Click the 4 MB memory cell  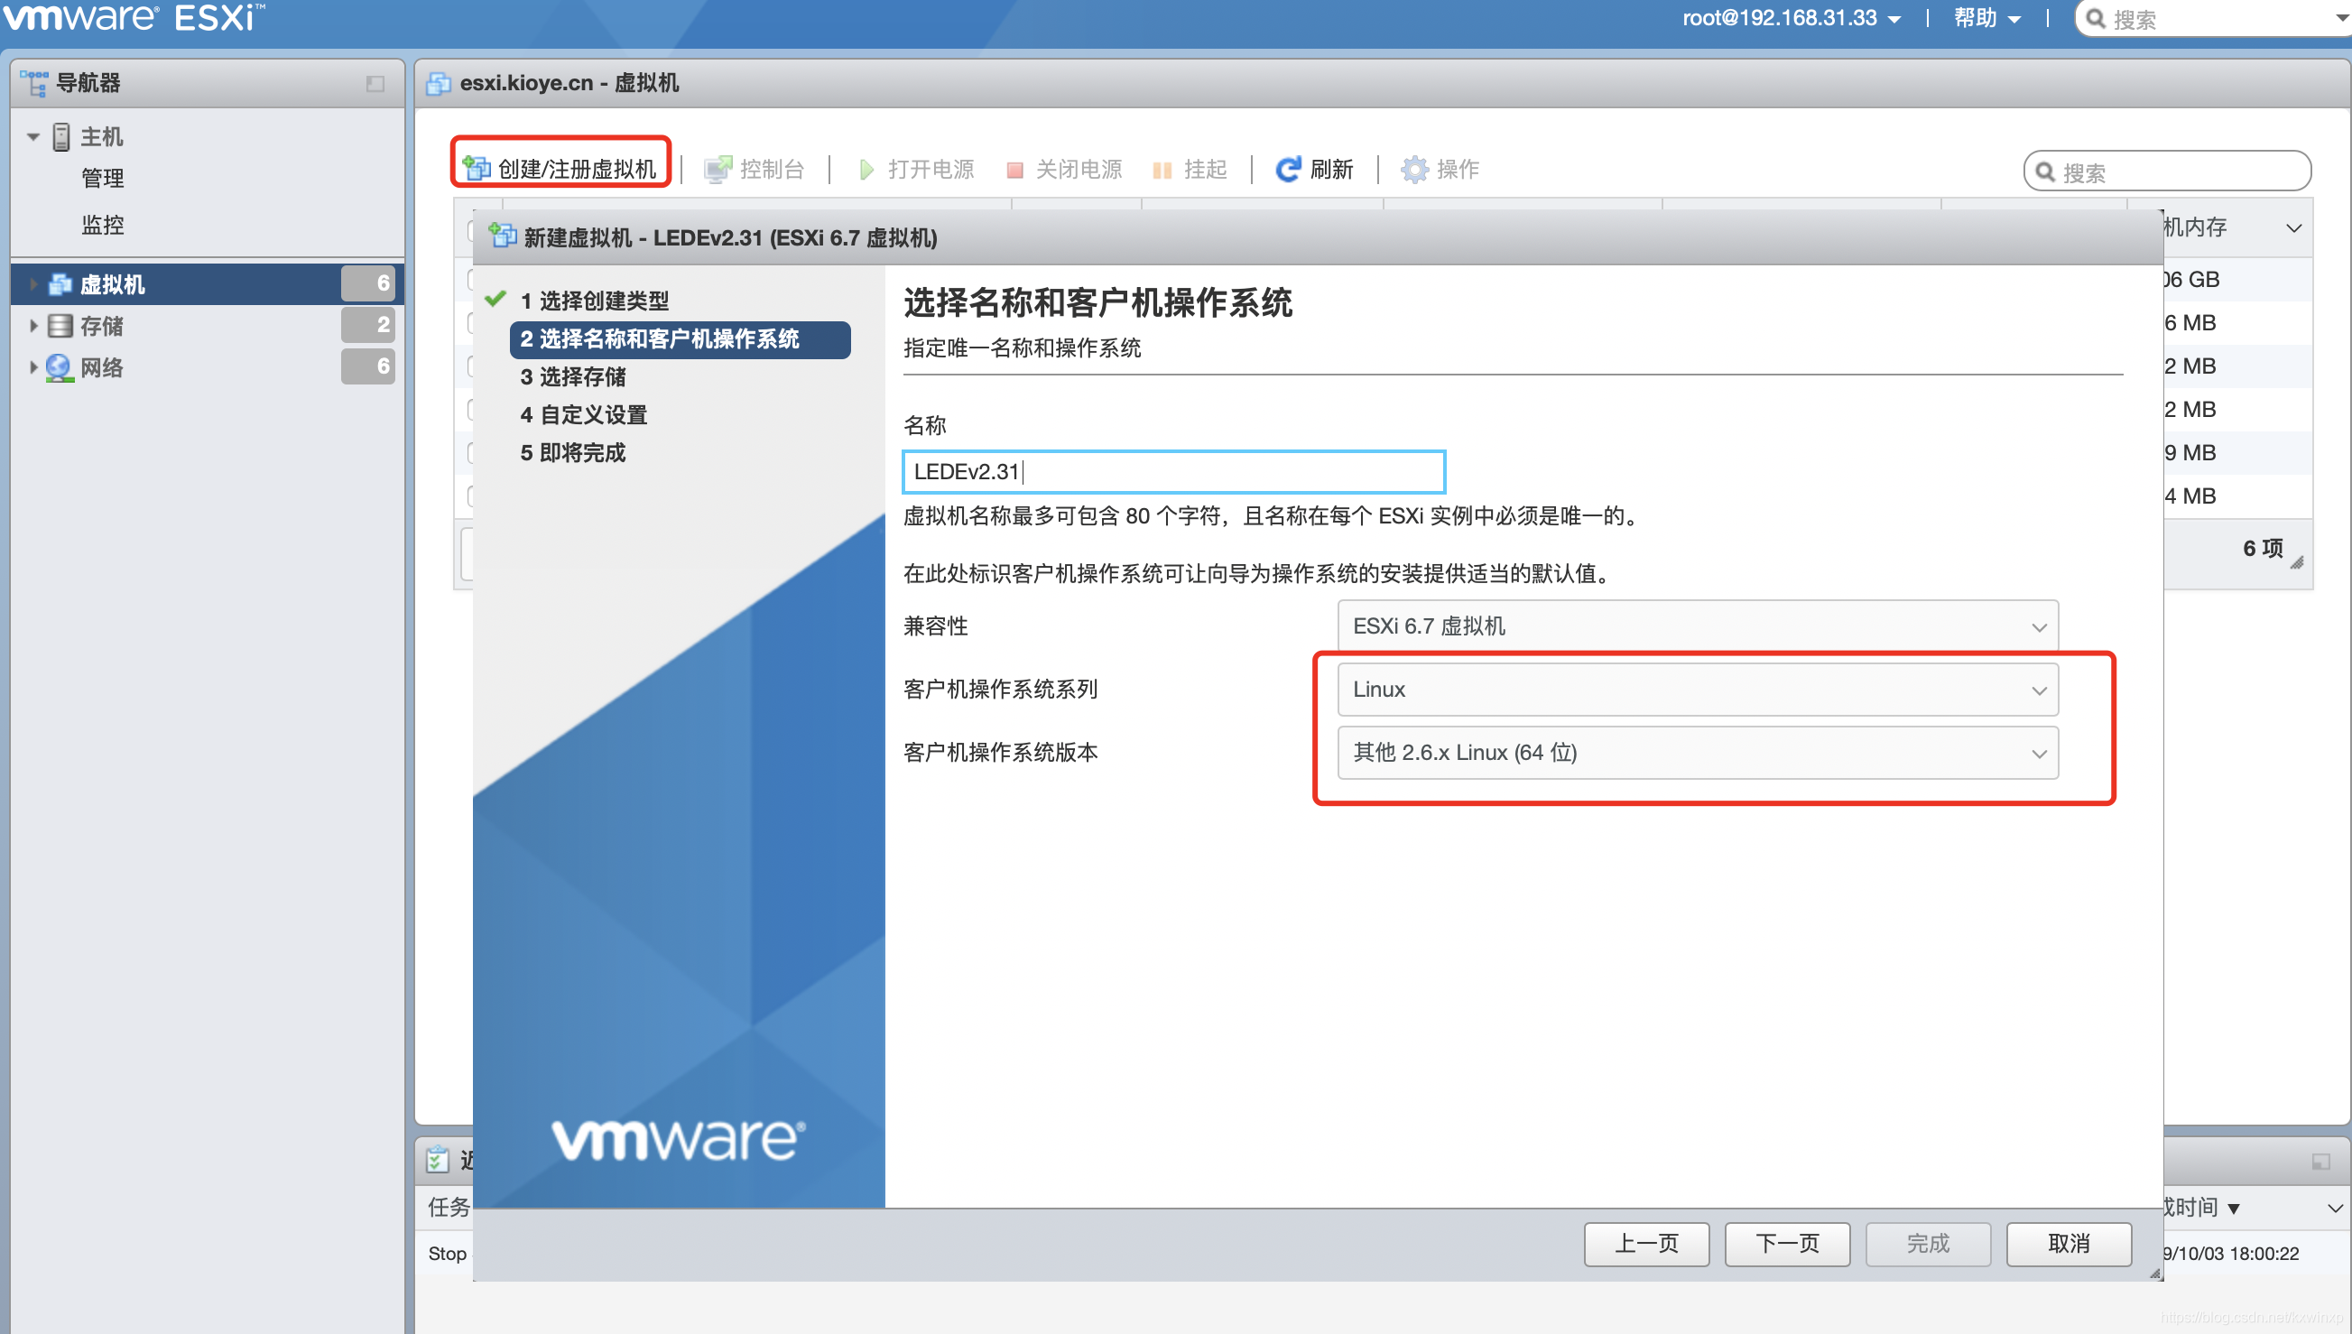tap(2190, 496)
